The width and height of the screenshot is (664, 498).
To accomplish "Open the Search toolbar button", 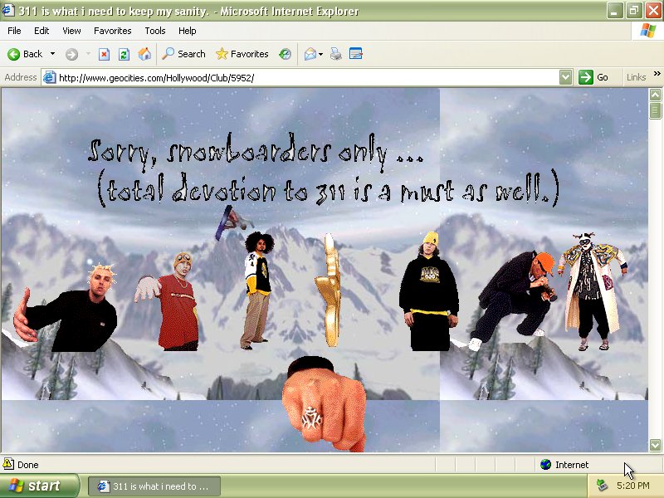I will pyautogui.click(x=184, y=54).
